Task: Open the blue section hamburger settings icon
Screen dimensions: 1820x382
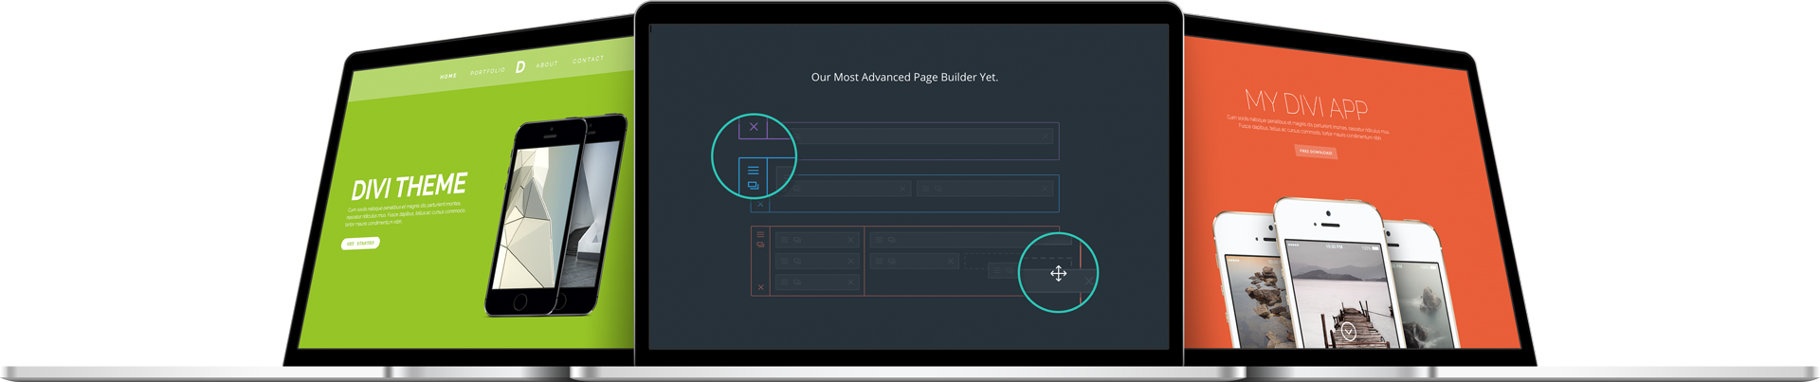Action: click(753, 171)
